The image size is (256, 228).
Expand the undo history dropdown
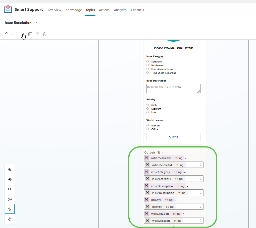pyautogui.click(x=11, y=34)
